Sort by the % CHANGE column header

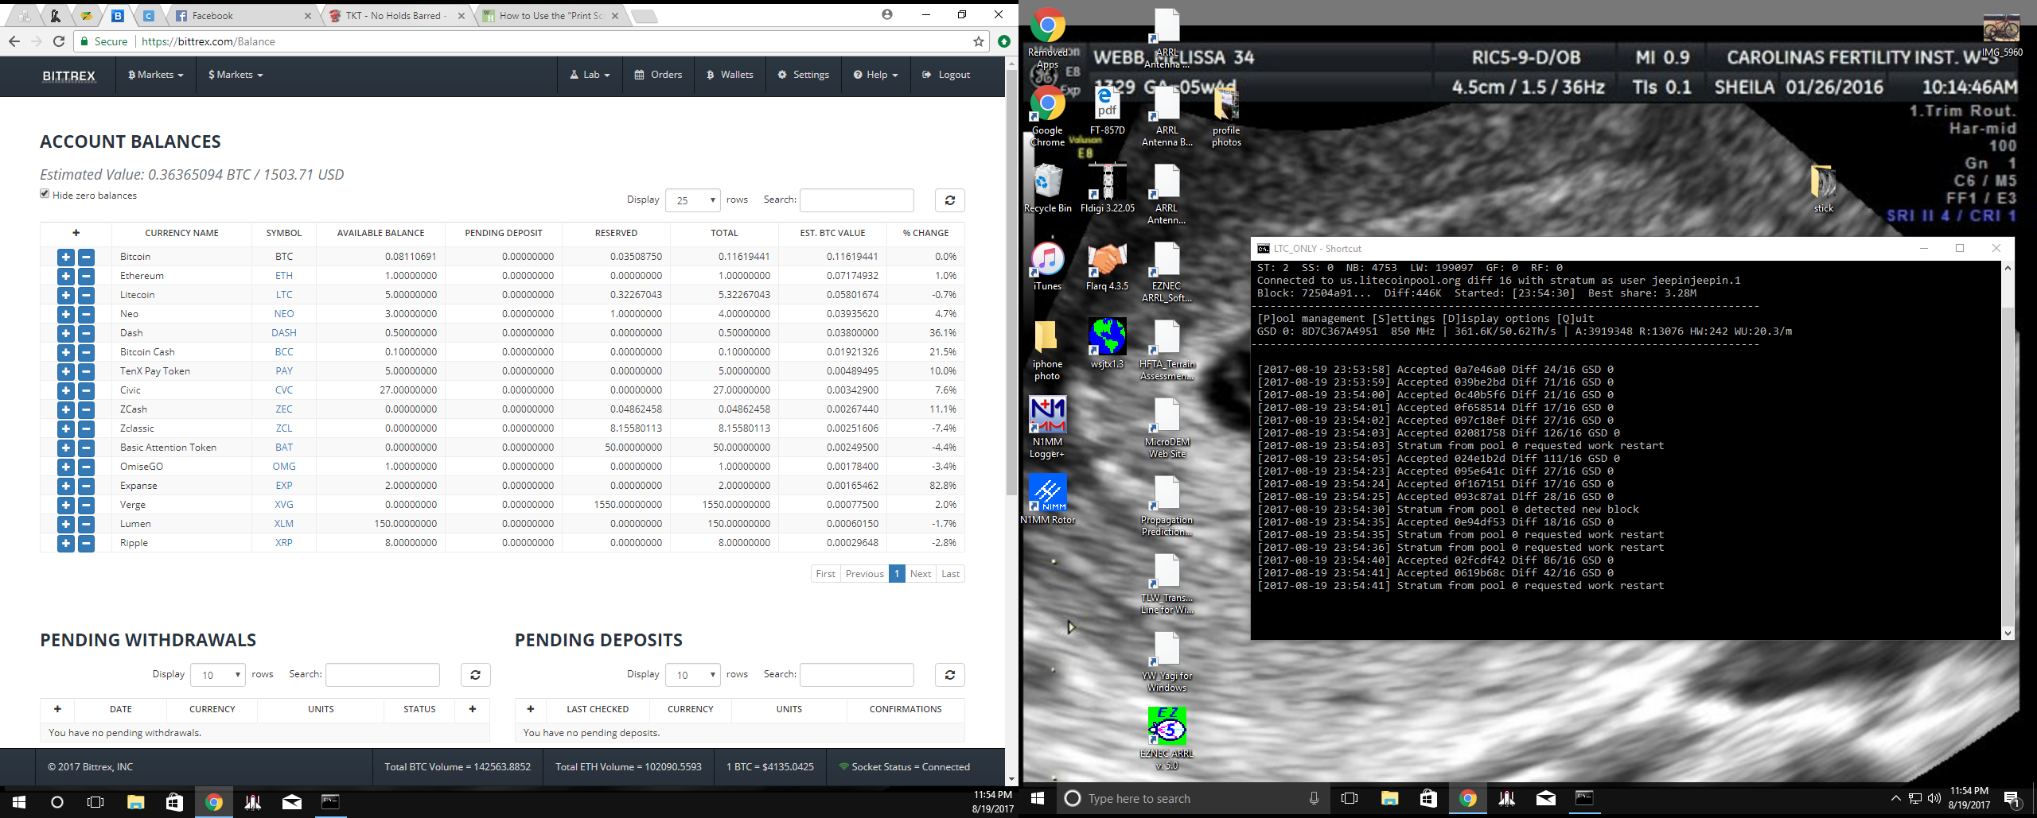pyautogui.click(x=925, y=233)
